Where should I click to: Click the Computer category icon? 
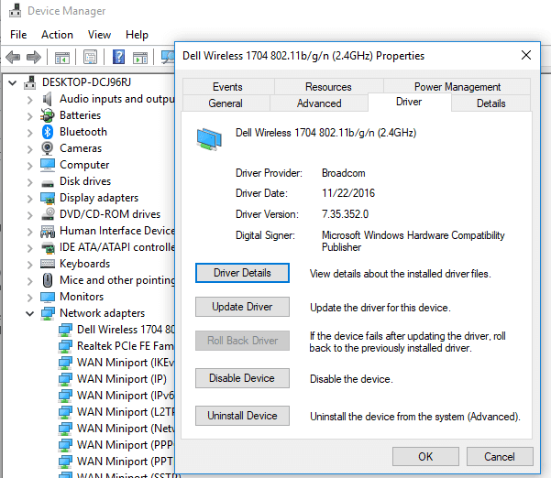47,165
